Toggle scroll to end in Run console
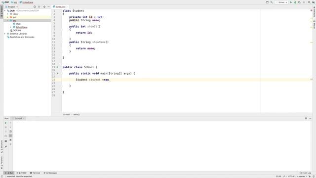Viewport: 316px width, 178px height. 11,136
